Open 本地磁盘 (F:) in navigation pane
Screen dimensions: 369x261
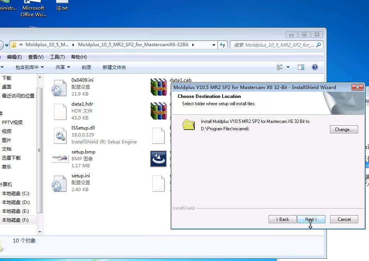[x=15, y=220]
